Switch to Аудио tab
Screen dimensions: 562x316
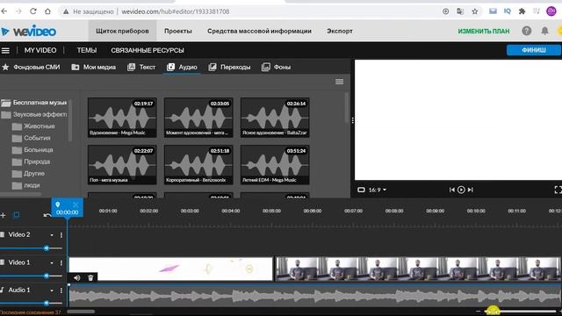coord(182,67)
